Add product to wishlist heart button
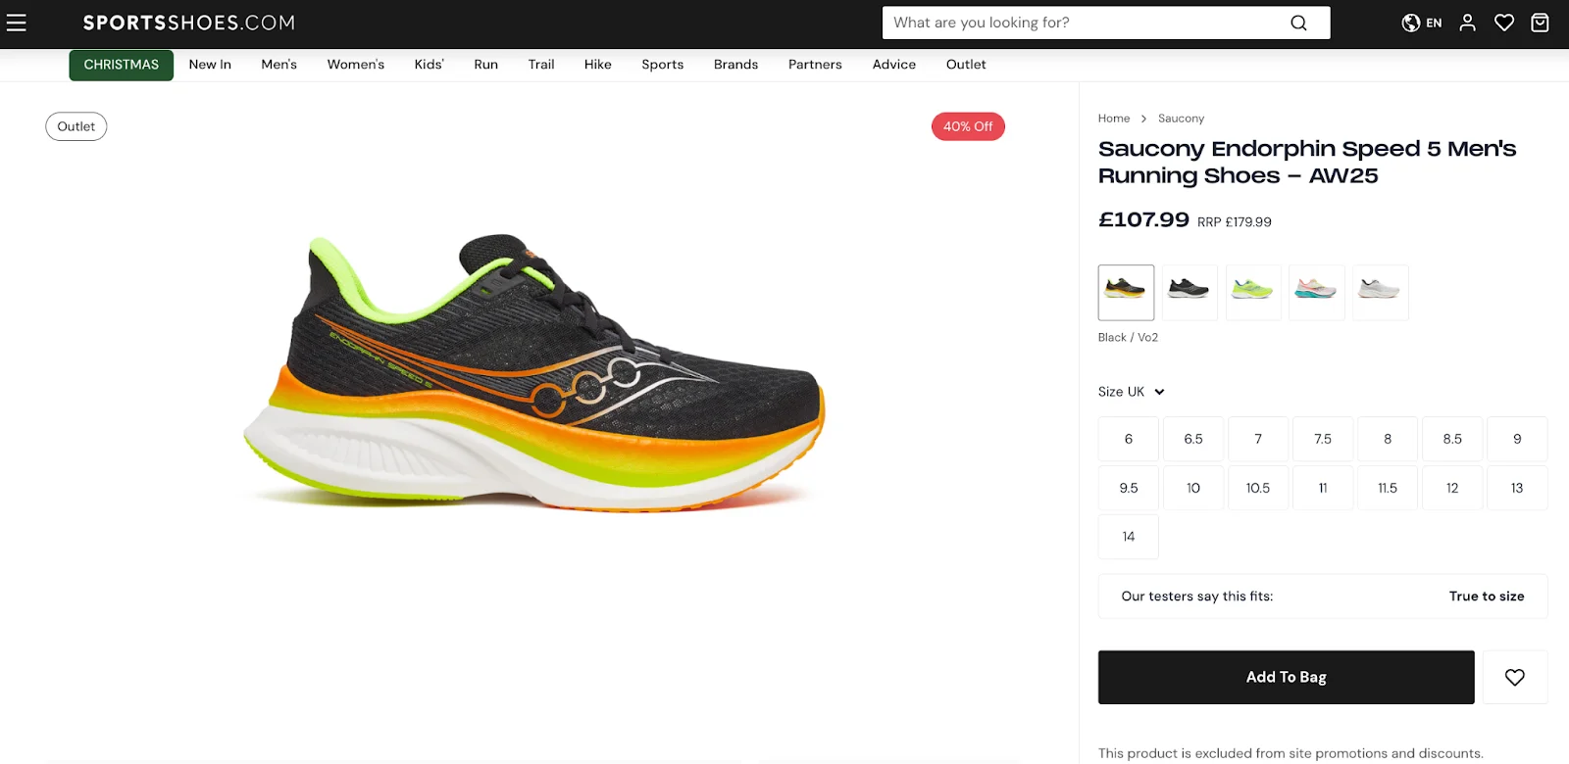Viewport: 1569px width, 764px height. click(x=1515, y=677)
